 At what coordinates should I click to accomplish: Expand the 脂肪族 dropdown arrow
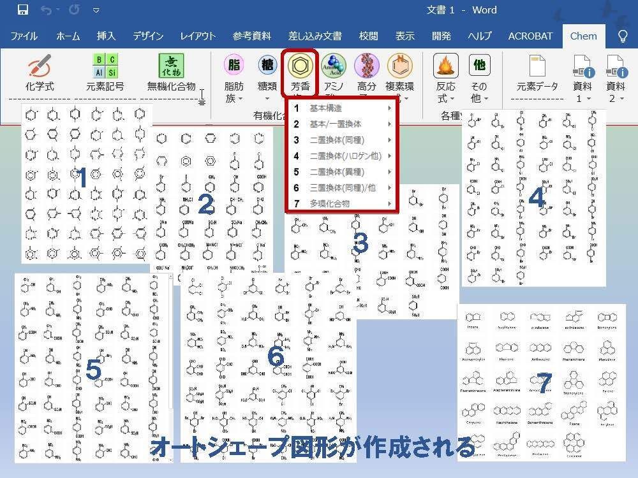(x=241, y=99)
